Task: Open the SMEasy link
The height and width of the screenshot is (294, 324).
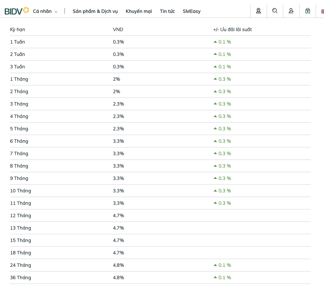Action: (x=192, y=11)
